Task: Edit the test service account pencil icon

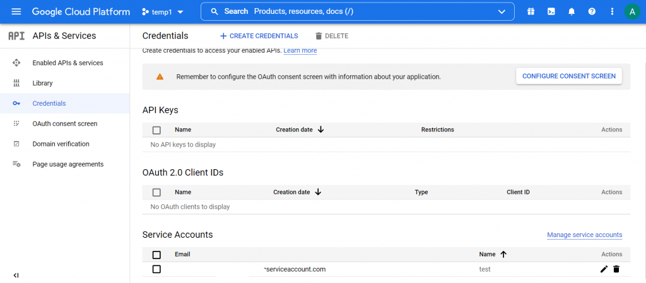Action: pos(604,269)
